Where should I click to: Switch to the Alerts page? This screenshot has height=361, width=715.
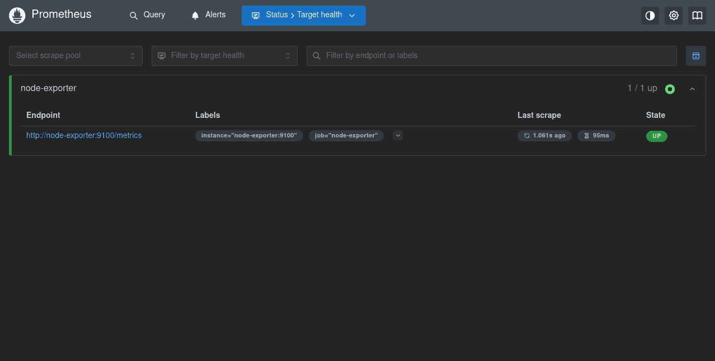click(208, 15)
